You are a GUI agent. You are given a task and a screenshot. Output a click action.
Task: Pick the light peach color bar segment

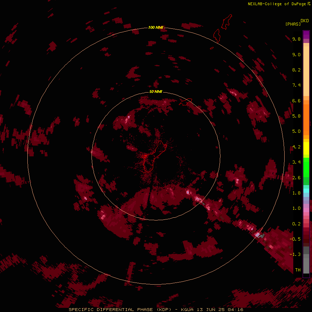pos(306,71)
